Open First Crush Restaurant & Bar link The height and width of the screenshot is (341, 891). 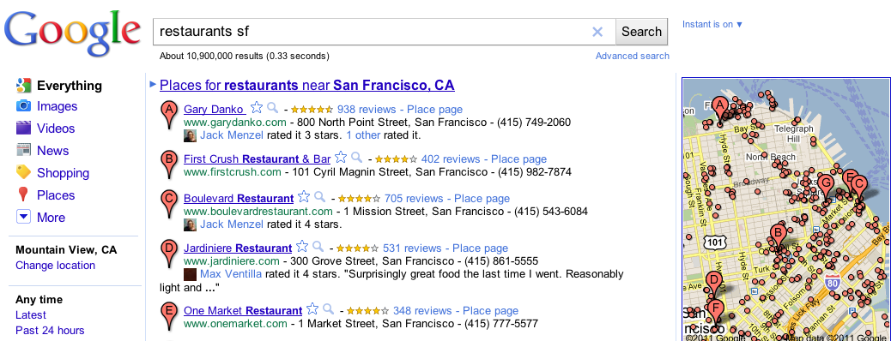[x=257, y=159]
